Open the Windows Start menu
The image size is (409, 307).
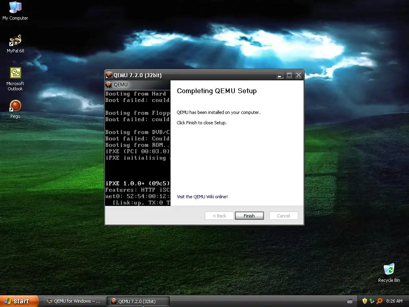[x=19, y=301]
